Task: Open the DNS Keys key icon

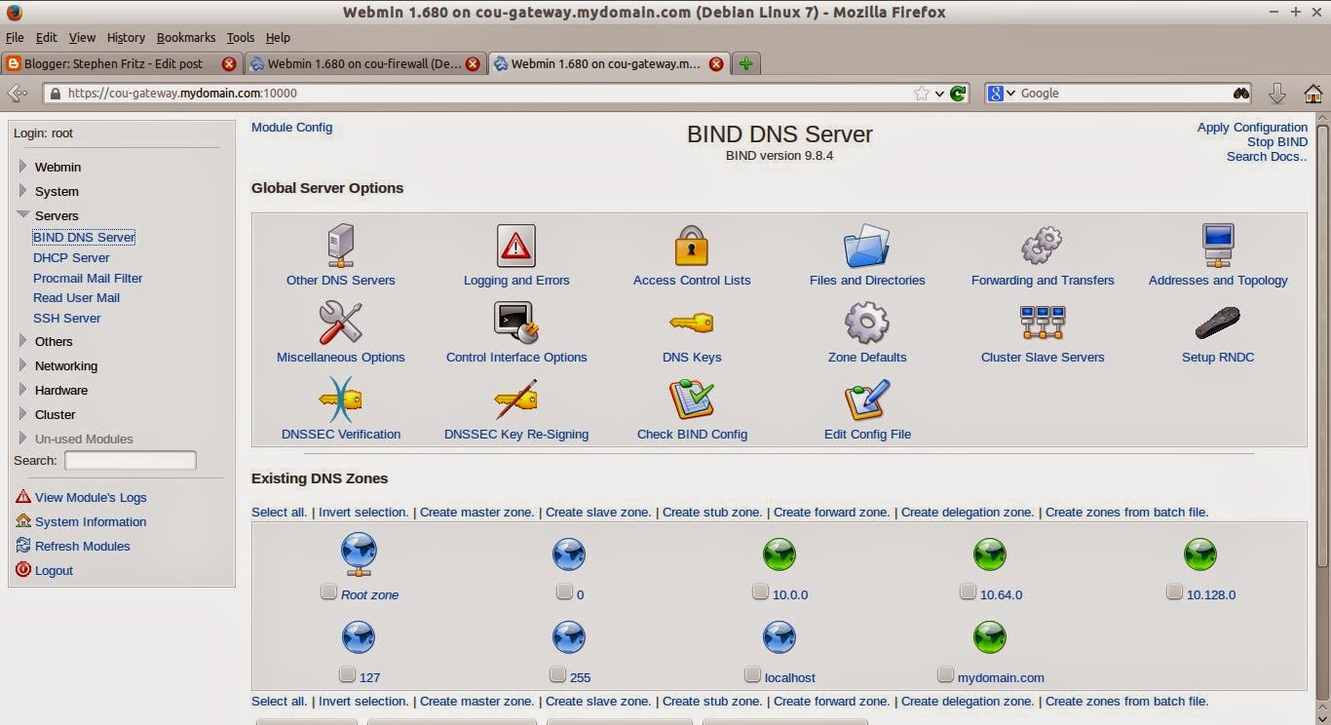Action: point(692,323)
